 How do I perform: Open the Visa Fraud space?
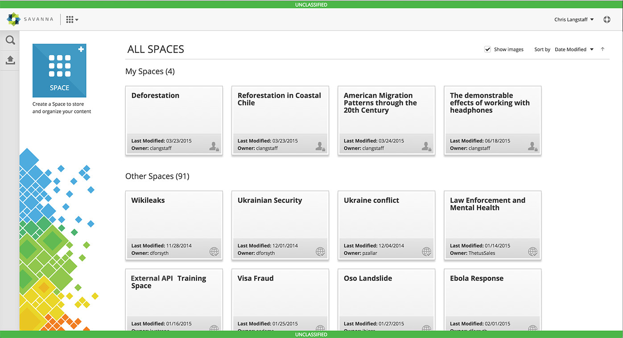pyautogui.click(x=280, y=300)
